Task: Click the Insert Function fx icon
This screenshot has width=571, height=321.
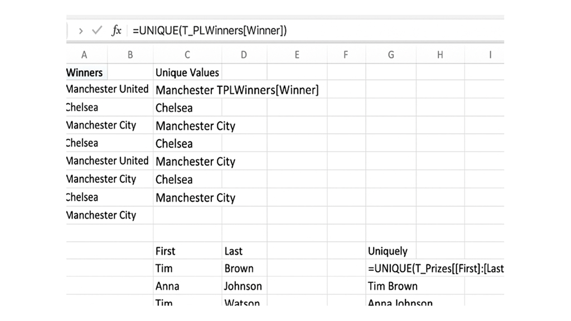Action: 116,31
